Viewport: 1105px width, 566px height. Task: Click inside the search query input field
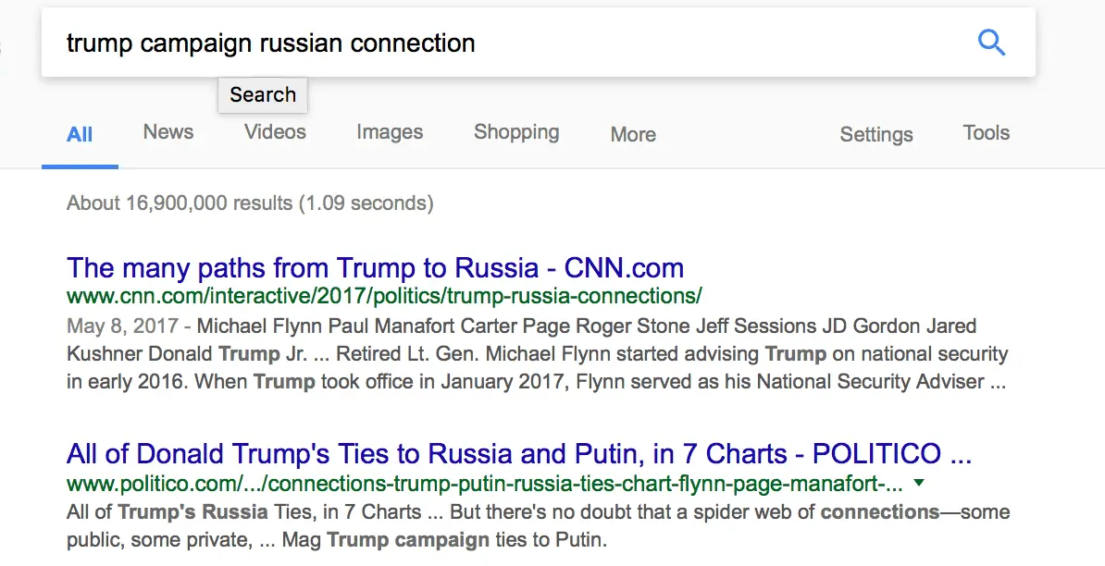click(370, 42)
